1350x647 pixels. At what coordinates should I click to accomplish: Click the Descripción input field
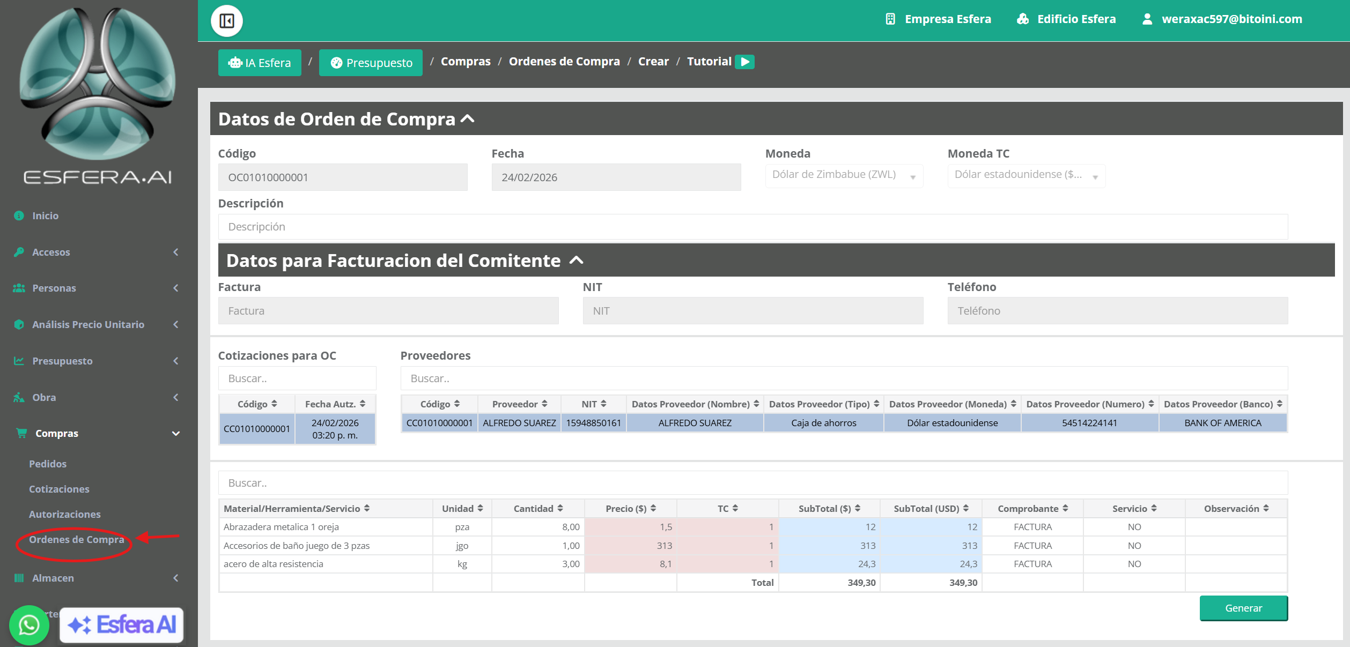coord(753,227)
